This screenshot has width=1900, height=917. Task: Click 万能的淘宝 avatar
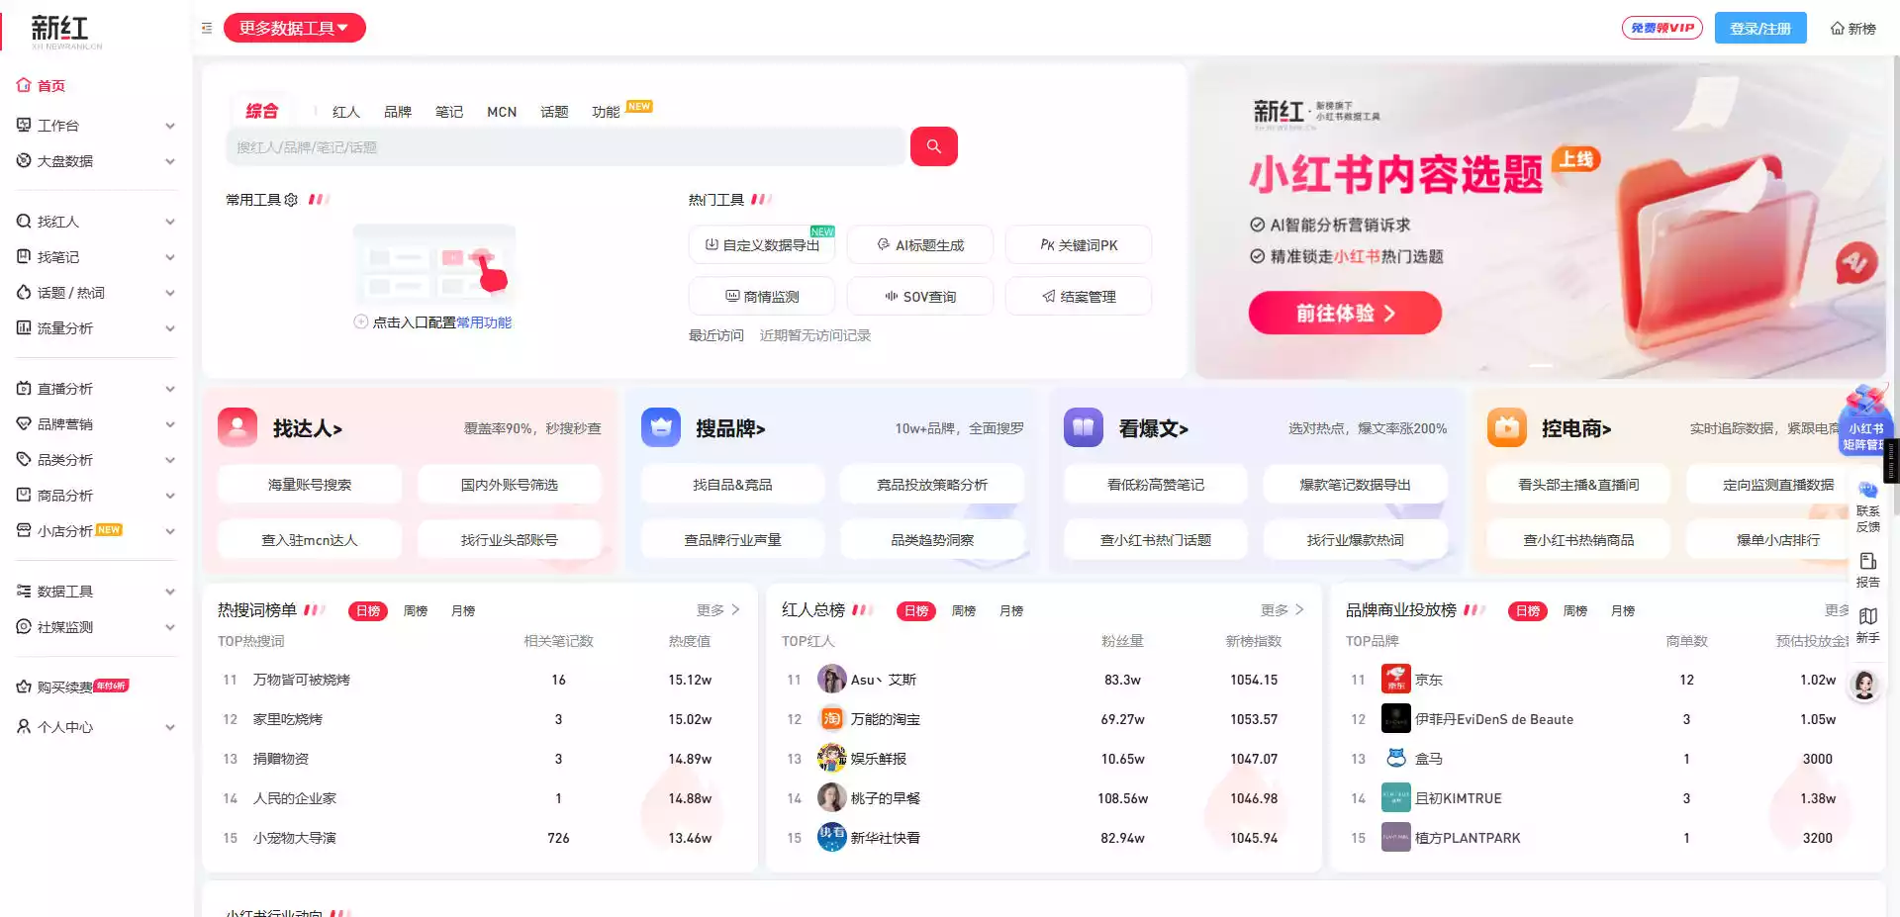pyautogui.click(x=832, y=719)
